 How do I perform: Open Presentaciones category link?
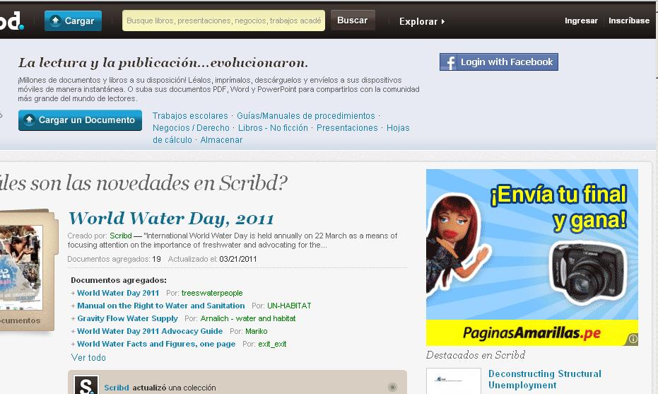tap(347, 128)
